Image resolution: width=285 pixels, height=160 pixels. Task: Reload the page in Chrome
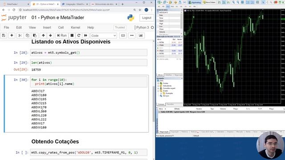(x=14, y=10)
